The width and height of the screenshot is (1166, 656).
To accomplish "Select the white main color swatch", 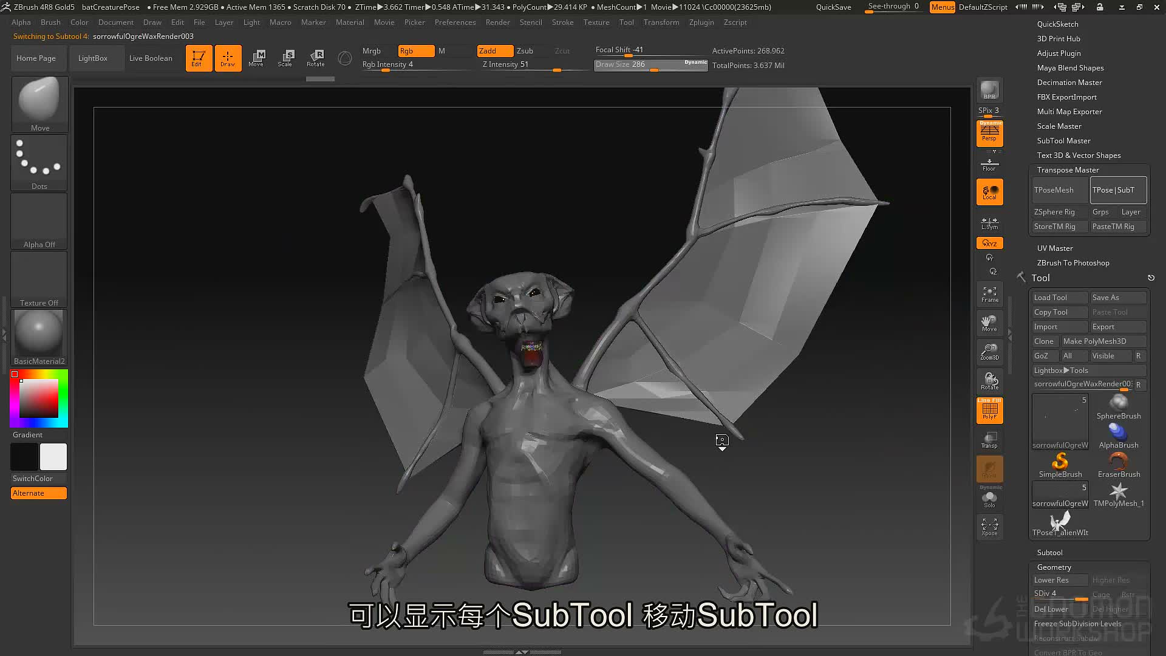I will pos(53,457).
